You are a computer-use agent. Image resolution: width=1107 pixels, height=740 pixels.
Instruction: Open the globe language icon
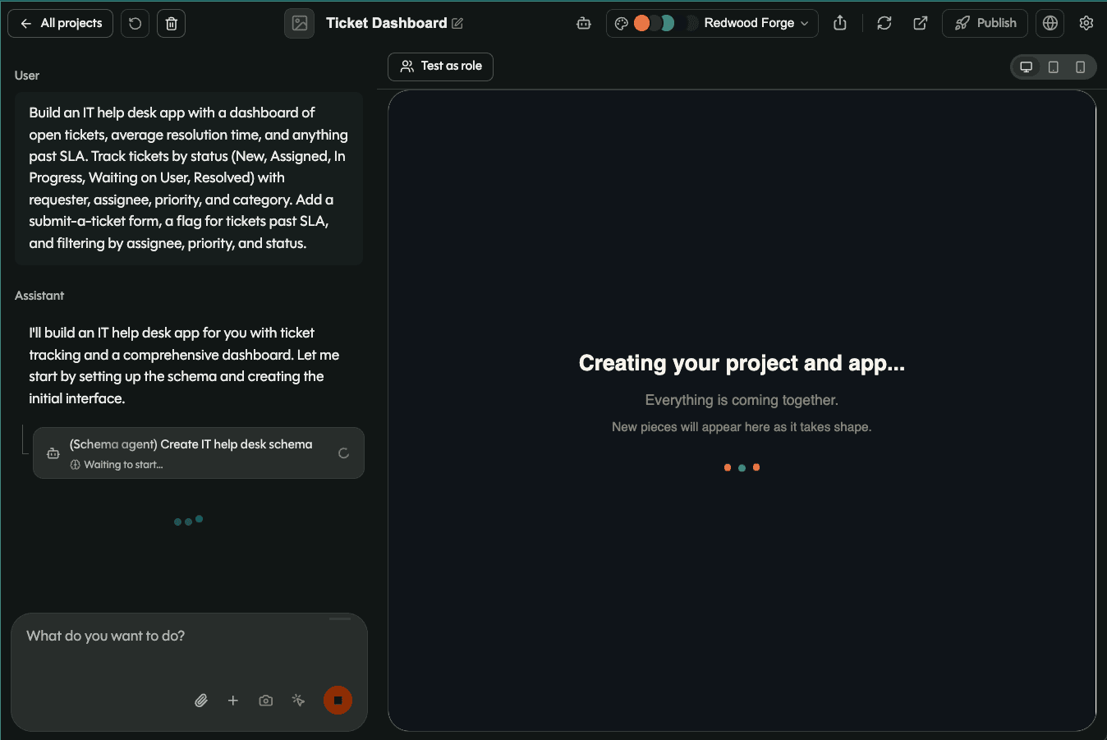point(1050,23)
